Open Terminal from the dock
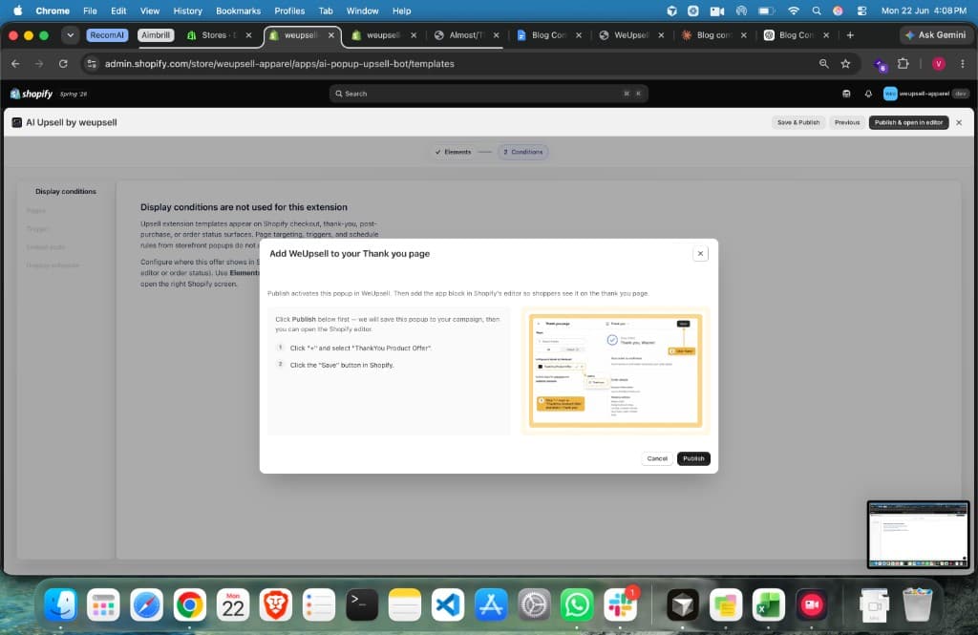Viewport: 978px width, 635px height. coord(362,604)
